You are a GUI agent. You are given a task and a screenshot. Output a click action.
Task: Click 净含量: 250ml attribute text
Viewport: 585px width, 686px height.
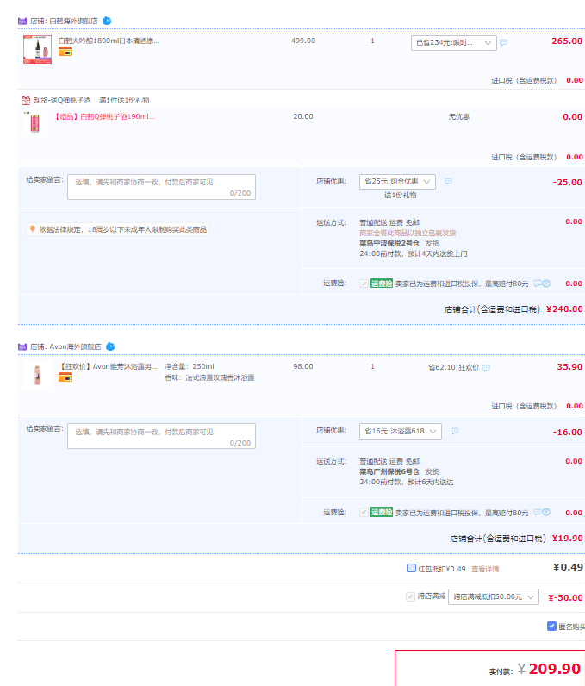pyautogui.click(x=190, y=366)
